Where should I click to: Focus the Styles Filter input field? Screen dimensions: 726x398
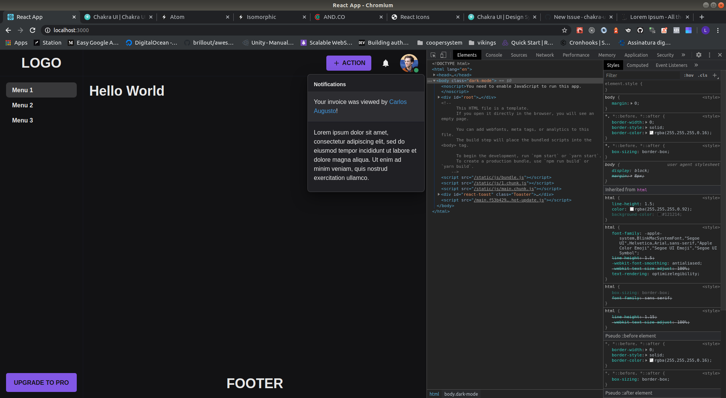pyautogui.click(x=642, y=75)
